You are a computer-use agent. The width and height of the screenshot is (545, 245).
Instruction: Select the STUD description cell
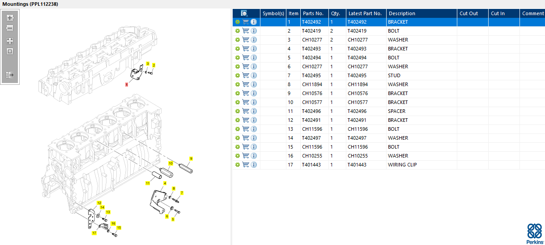tap(422, 75)
